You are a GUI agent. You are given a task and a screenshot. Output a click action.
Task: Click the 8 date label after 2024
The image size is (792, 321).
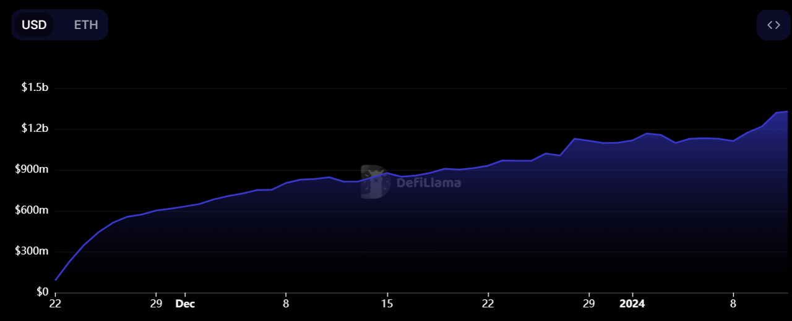(x=733, y=304)
